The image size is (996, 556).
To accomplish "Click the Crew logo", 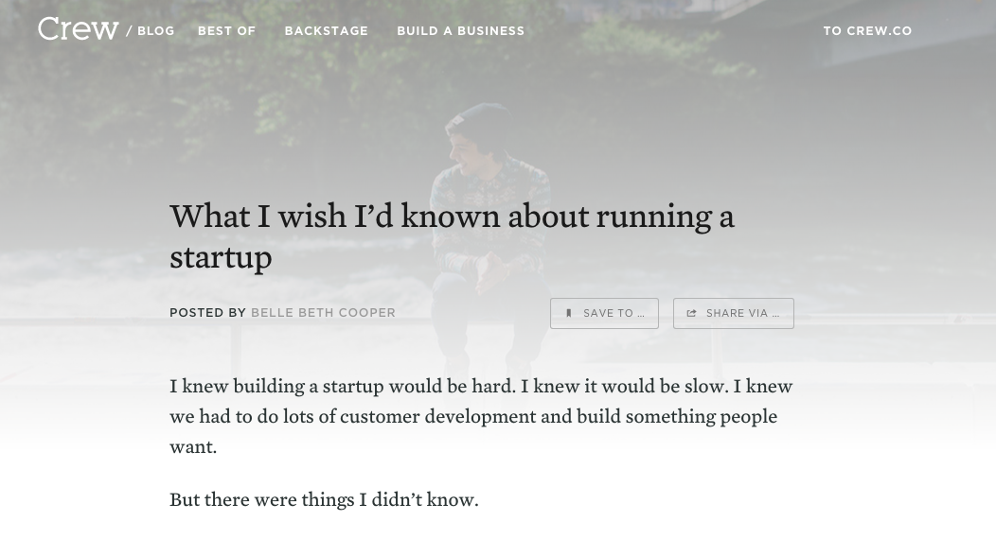I will point(78,29).
